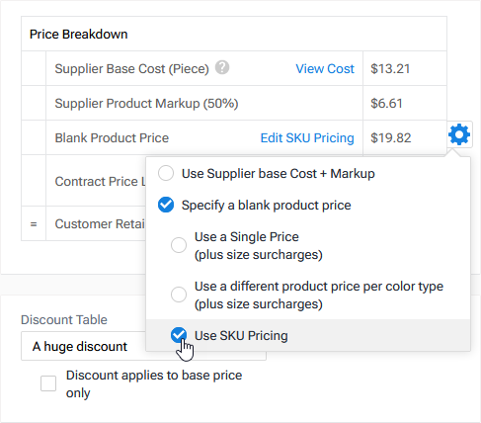
Task: Select Use Supplier base Cost + Markup radio
Action: 166,173
